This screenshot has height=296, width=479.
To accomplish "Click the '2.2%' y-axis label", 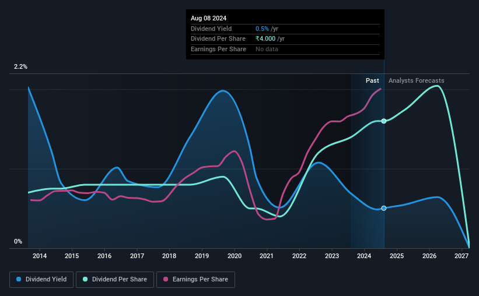I will (20, 66).
